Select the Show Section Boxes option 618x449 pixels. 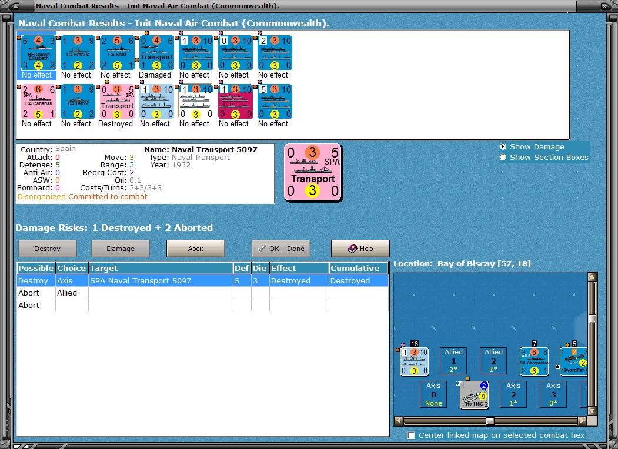coord(503,157)
